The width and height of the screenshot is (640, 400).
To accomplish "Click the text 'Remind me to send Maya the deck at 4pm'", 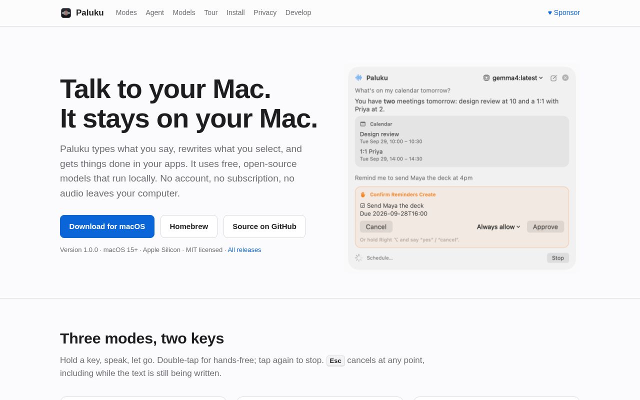I will tap(413, 177).
